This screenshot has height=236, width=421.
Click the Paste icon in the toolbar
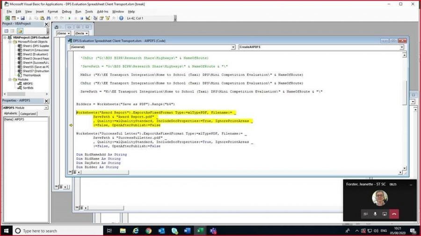(x=42, y=18)
